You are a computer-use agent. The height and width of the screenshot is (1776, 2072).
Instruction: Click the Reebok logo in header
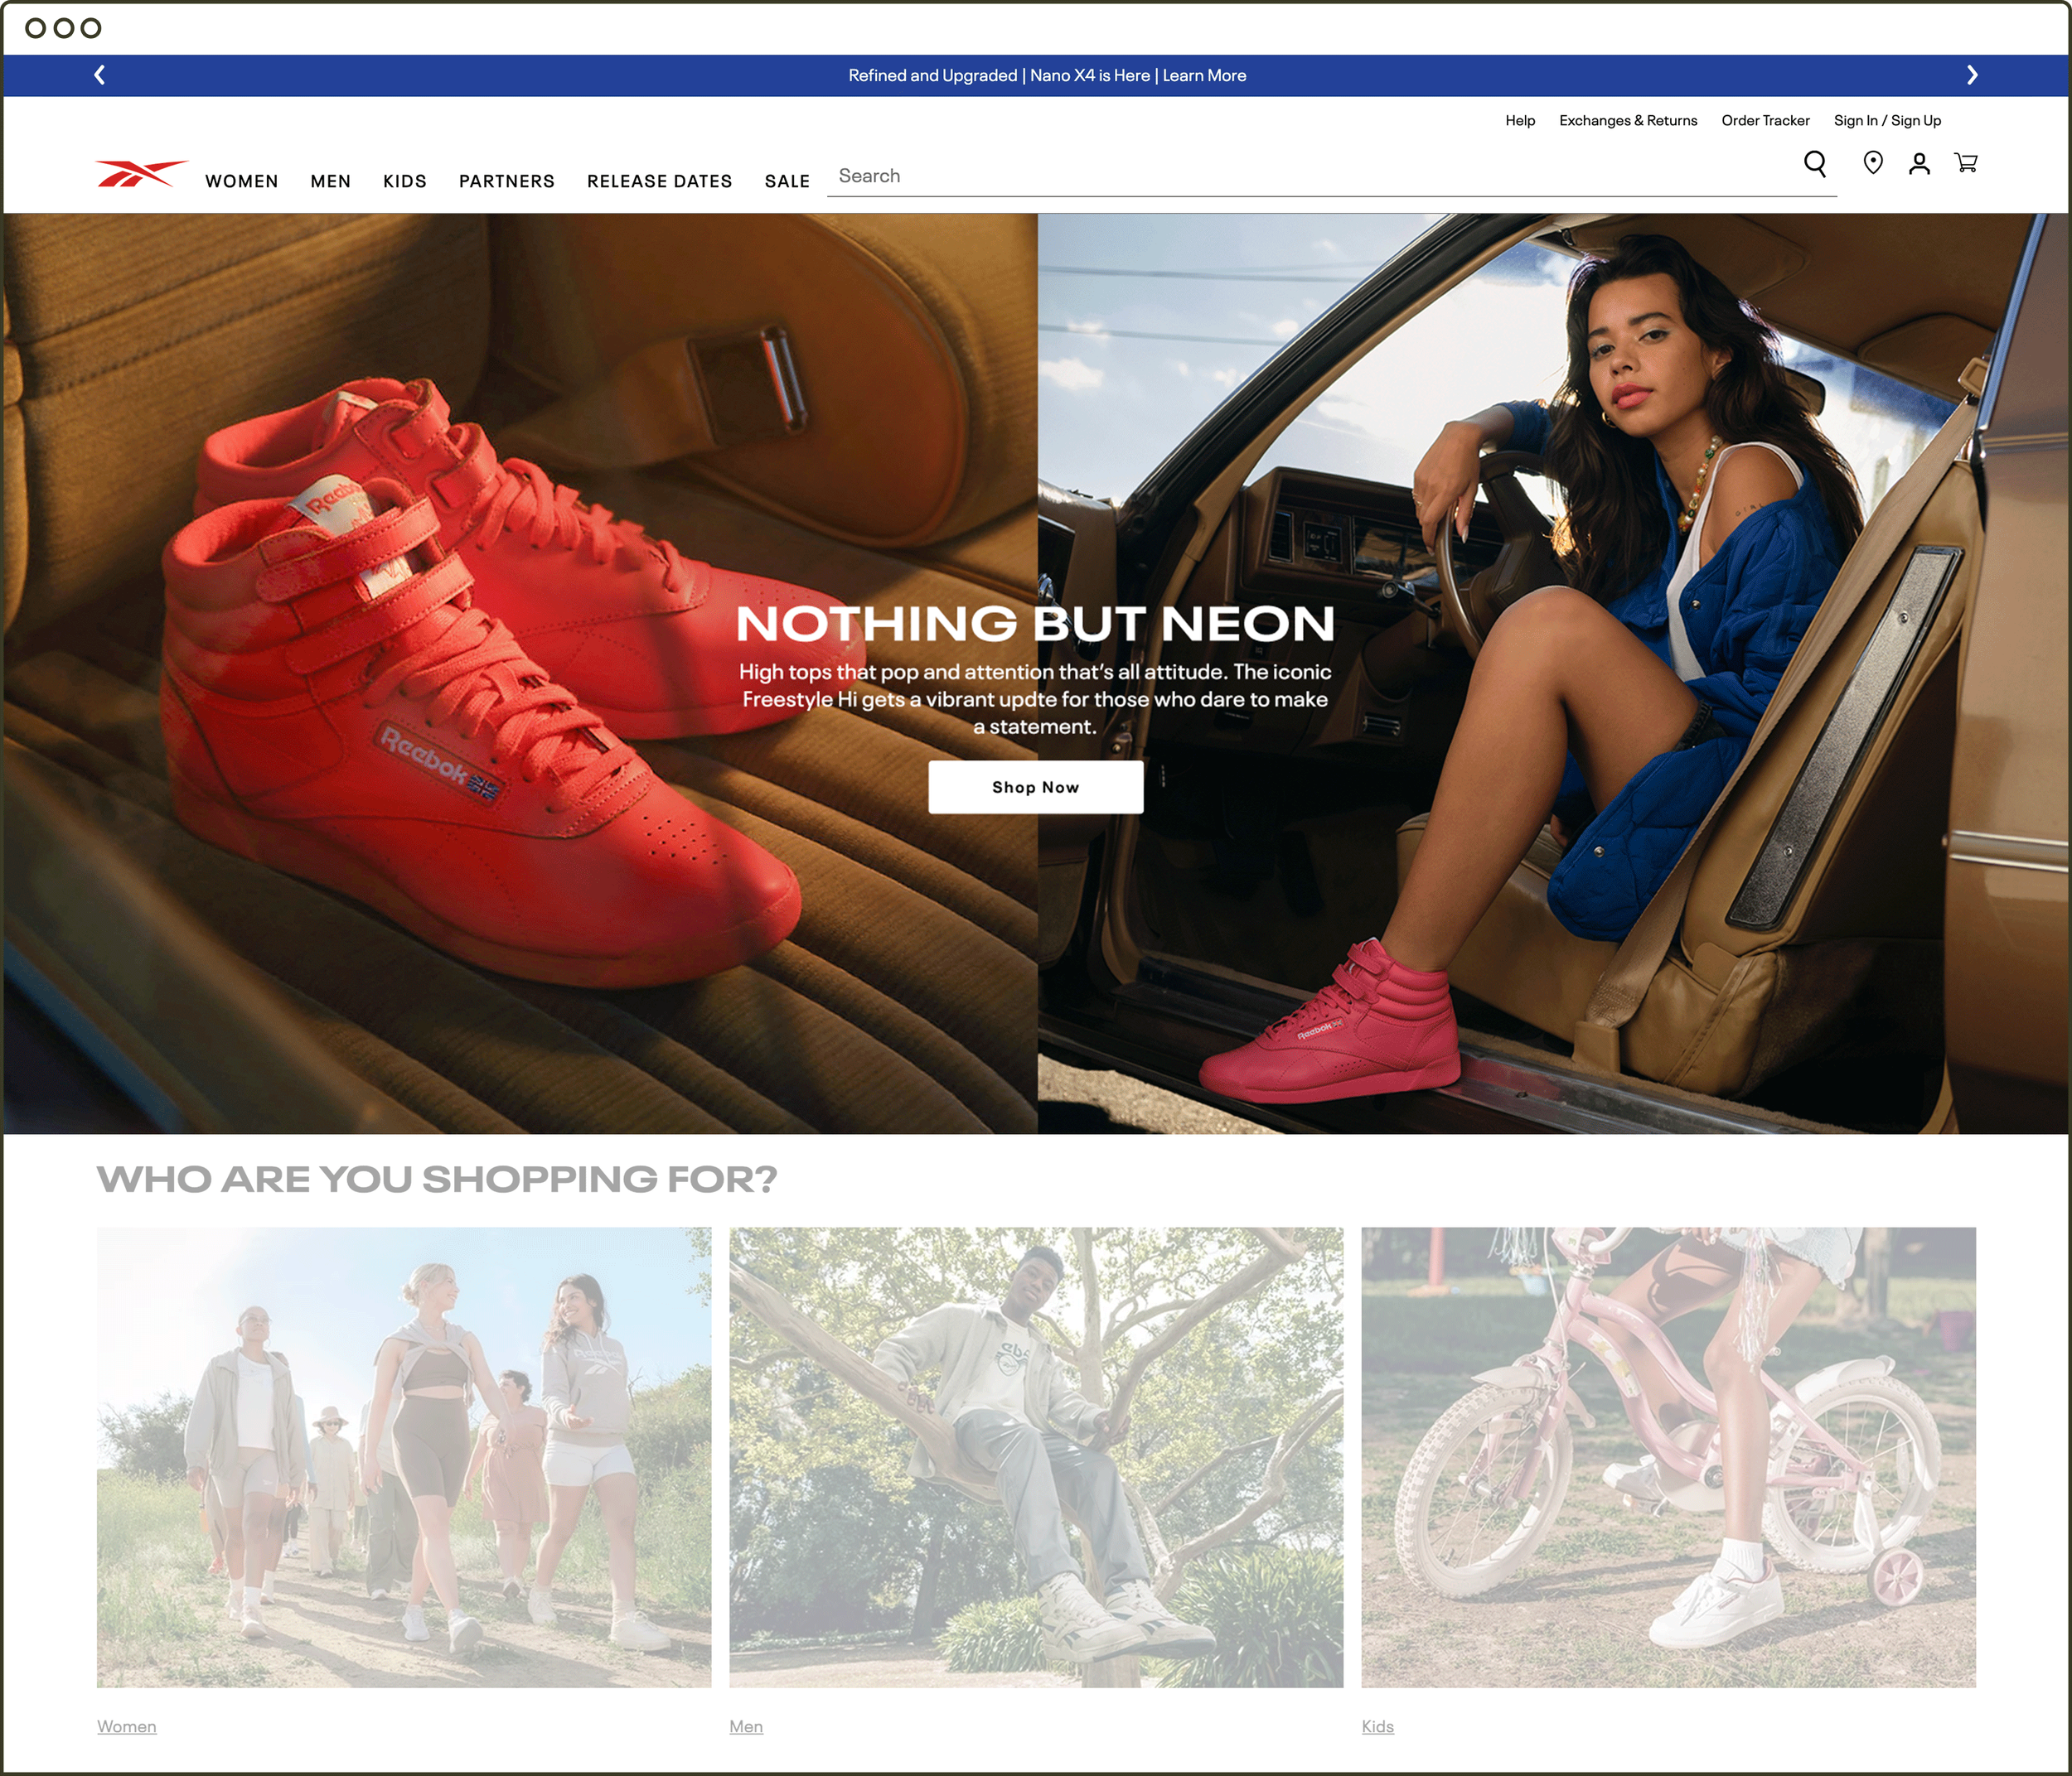[x=141, y=174]
